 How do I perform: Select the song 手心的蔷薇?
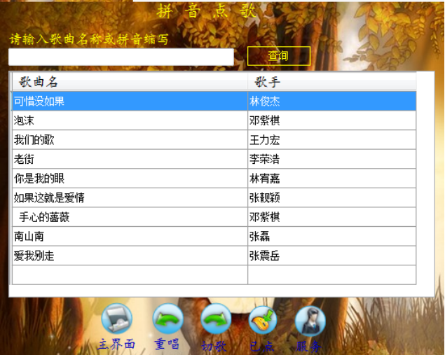(x=130, y=217)
